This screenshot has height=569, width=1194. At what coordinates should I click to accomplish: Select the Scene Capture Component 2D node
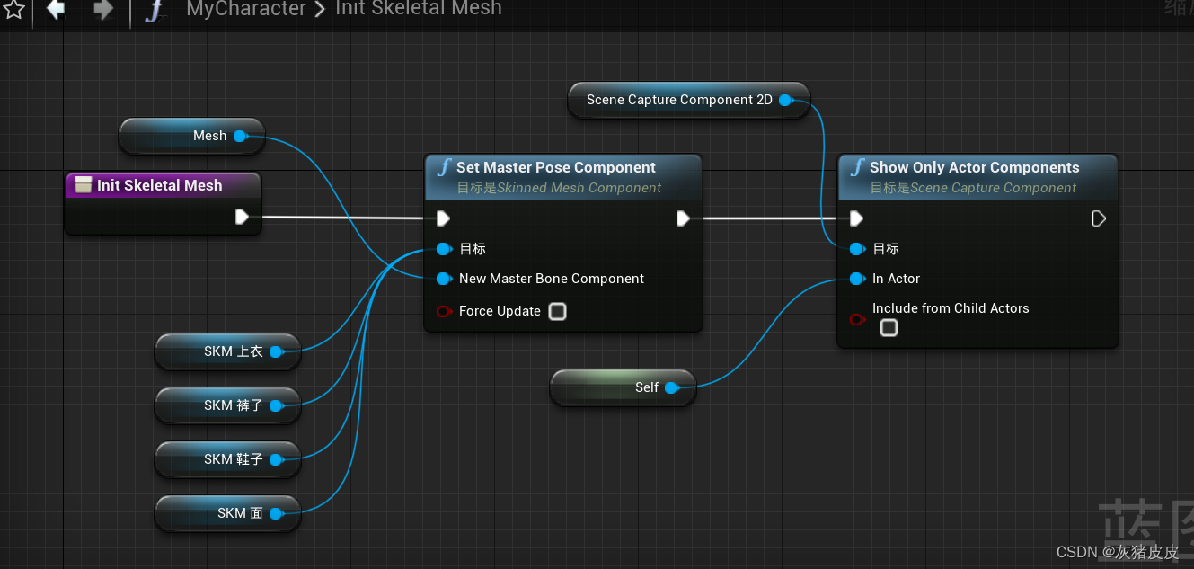pos(678,100)
